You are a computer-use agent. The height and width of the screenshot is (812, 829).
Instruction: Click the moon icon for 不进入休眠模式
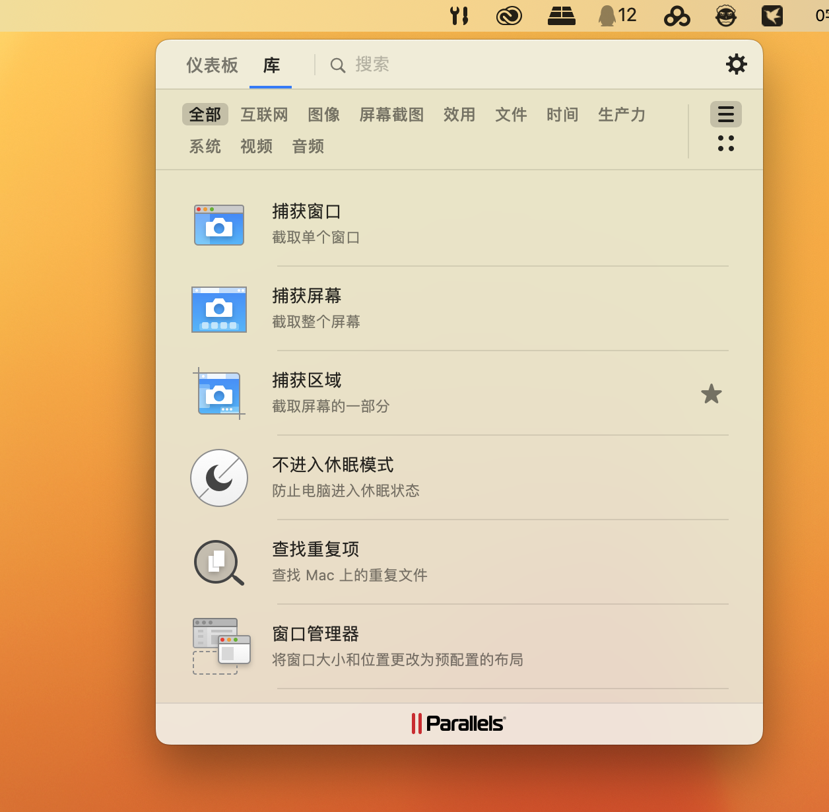click(218, 478)
